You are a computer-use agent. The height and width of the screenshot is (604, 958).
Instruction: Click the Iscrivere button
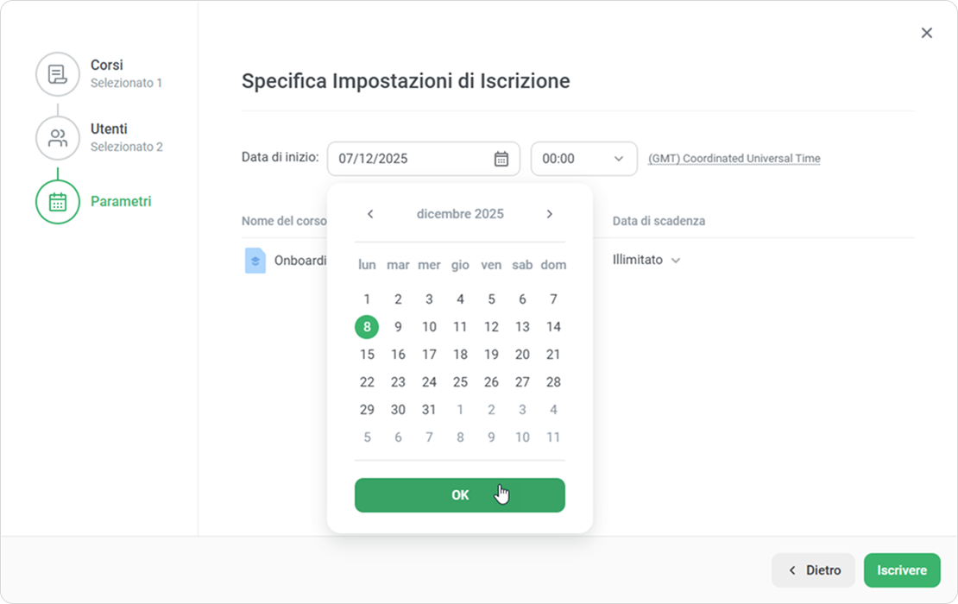902,570
